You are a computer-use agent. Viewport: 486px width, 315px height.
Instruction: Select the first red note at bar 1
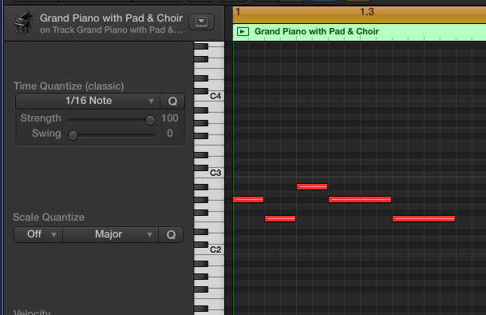point(248,199)
